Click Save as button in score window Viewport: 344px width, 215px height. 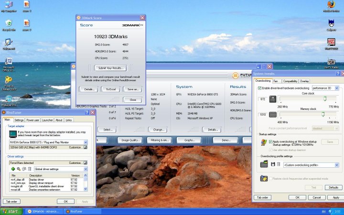click(133, 89)
